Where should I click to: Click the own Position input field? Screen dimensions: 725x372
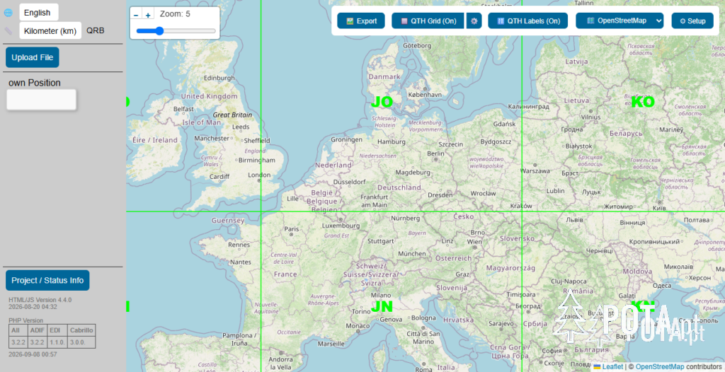pos(42,100)
